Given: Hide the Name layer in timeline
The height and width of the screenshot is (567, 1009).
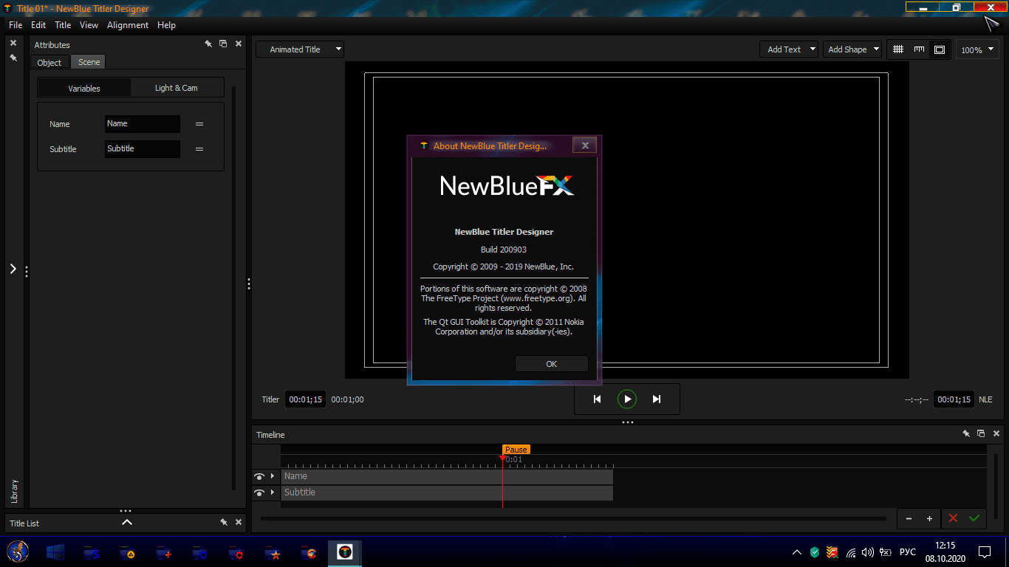Looking at the screenshot, I should click(259, 477).
